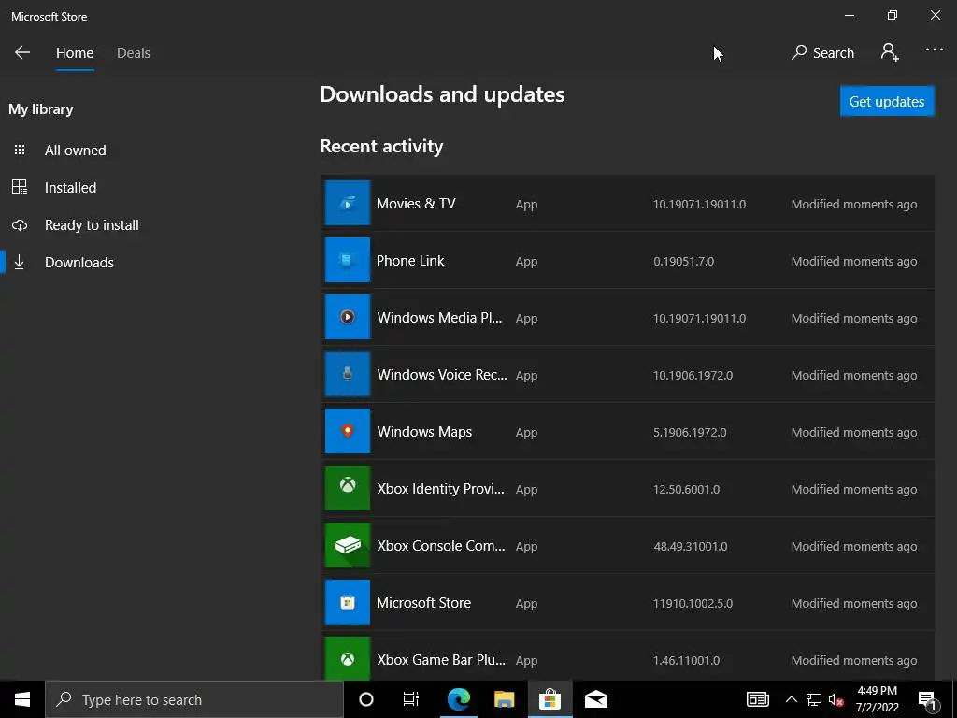Open the Xbox Console Com... entry name
This screenshot has width=957, height=718.
coord(441,546)
